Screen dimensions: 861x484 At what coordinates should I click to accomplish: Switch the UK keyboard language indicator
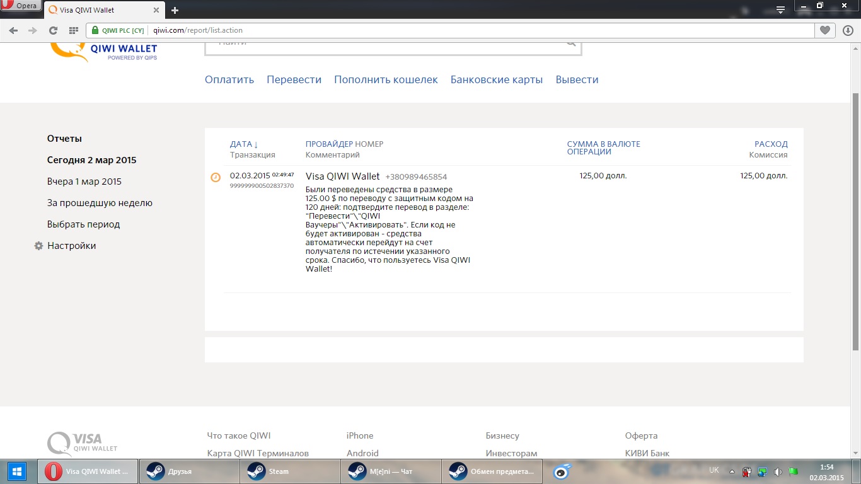714,470
